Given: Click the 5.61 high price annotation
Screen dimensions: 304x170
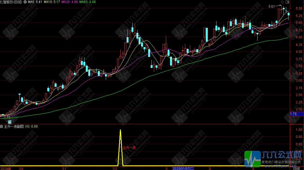Looking at the screenshot, I should click(271, 7).
